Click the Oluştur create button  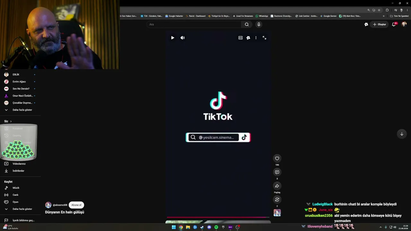[379, 24]
